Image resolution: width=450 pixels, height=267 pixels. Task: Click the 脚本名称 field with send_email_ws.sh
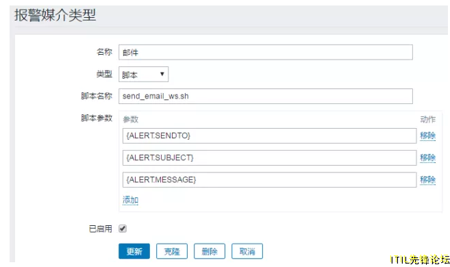click(266, 97)
